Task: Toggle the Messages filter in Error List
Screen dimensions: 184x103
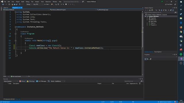Action: (41, 81)
